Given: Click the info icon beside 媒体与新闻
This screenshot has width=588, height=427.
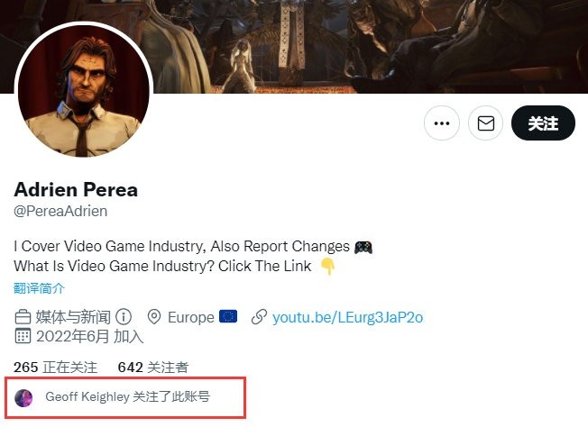Looking at the screenshot, I should tap(124, 317).
